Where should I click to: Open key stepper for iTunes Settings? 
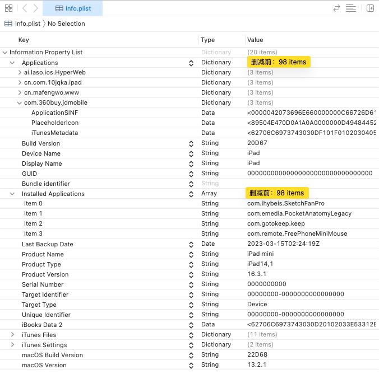tap(191, 345)
